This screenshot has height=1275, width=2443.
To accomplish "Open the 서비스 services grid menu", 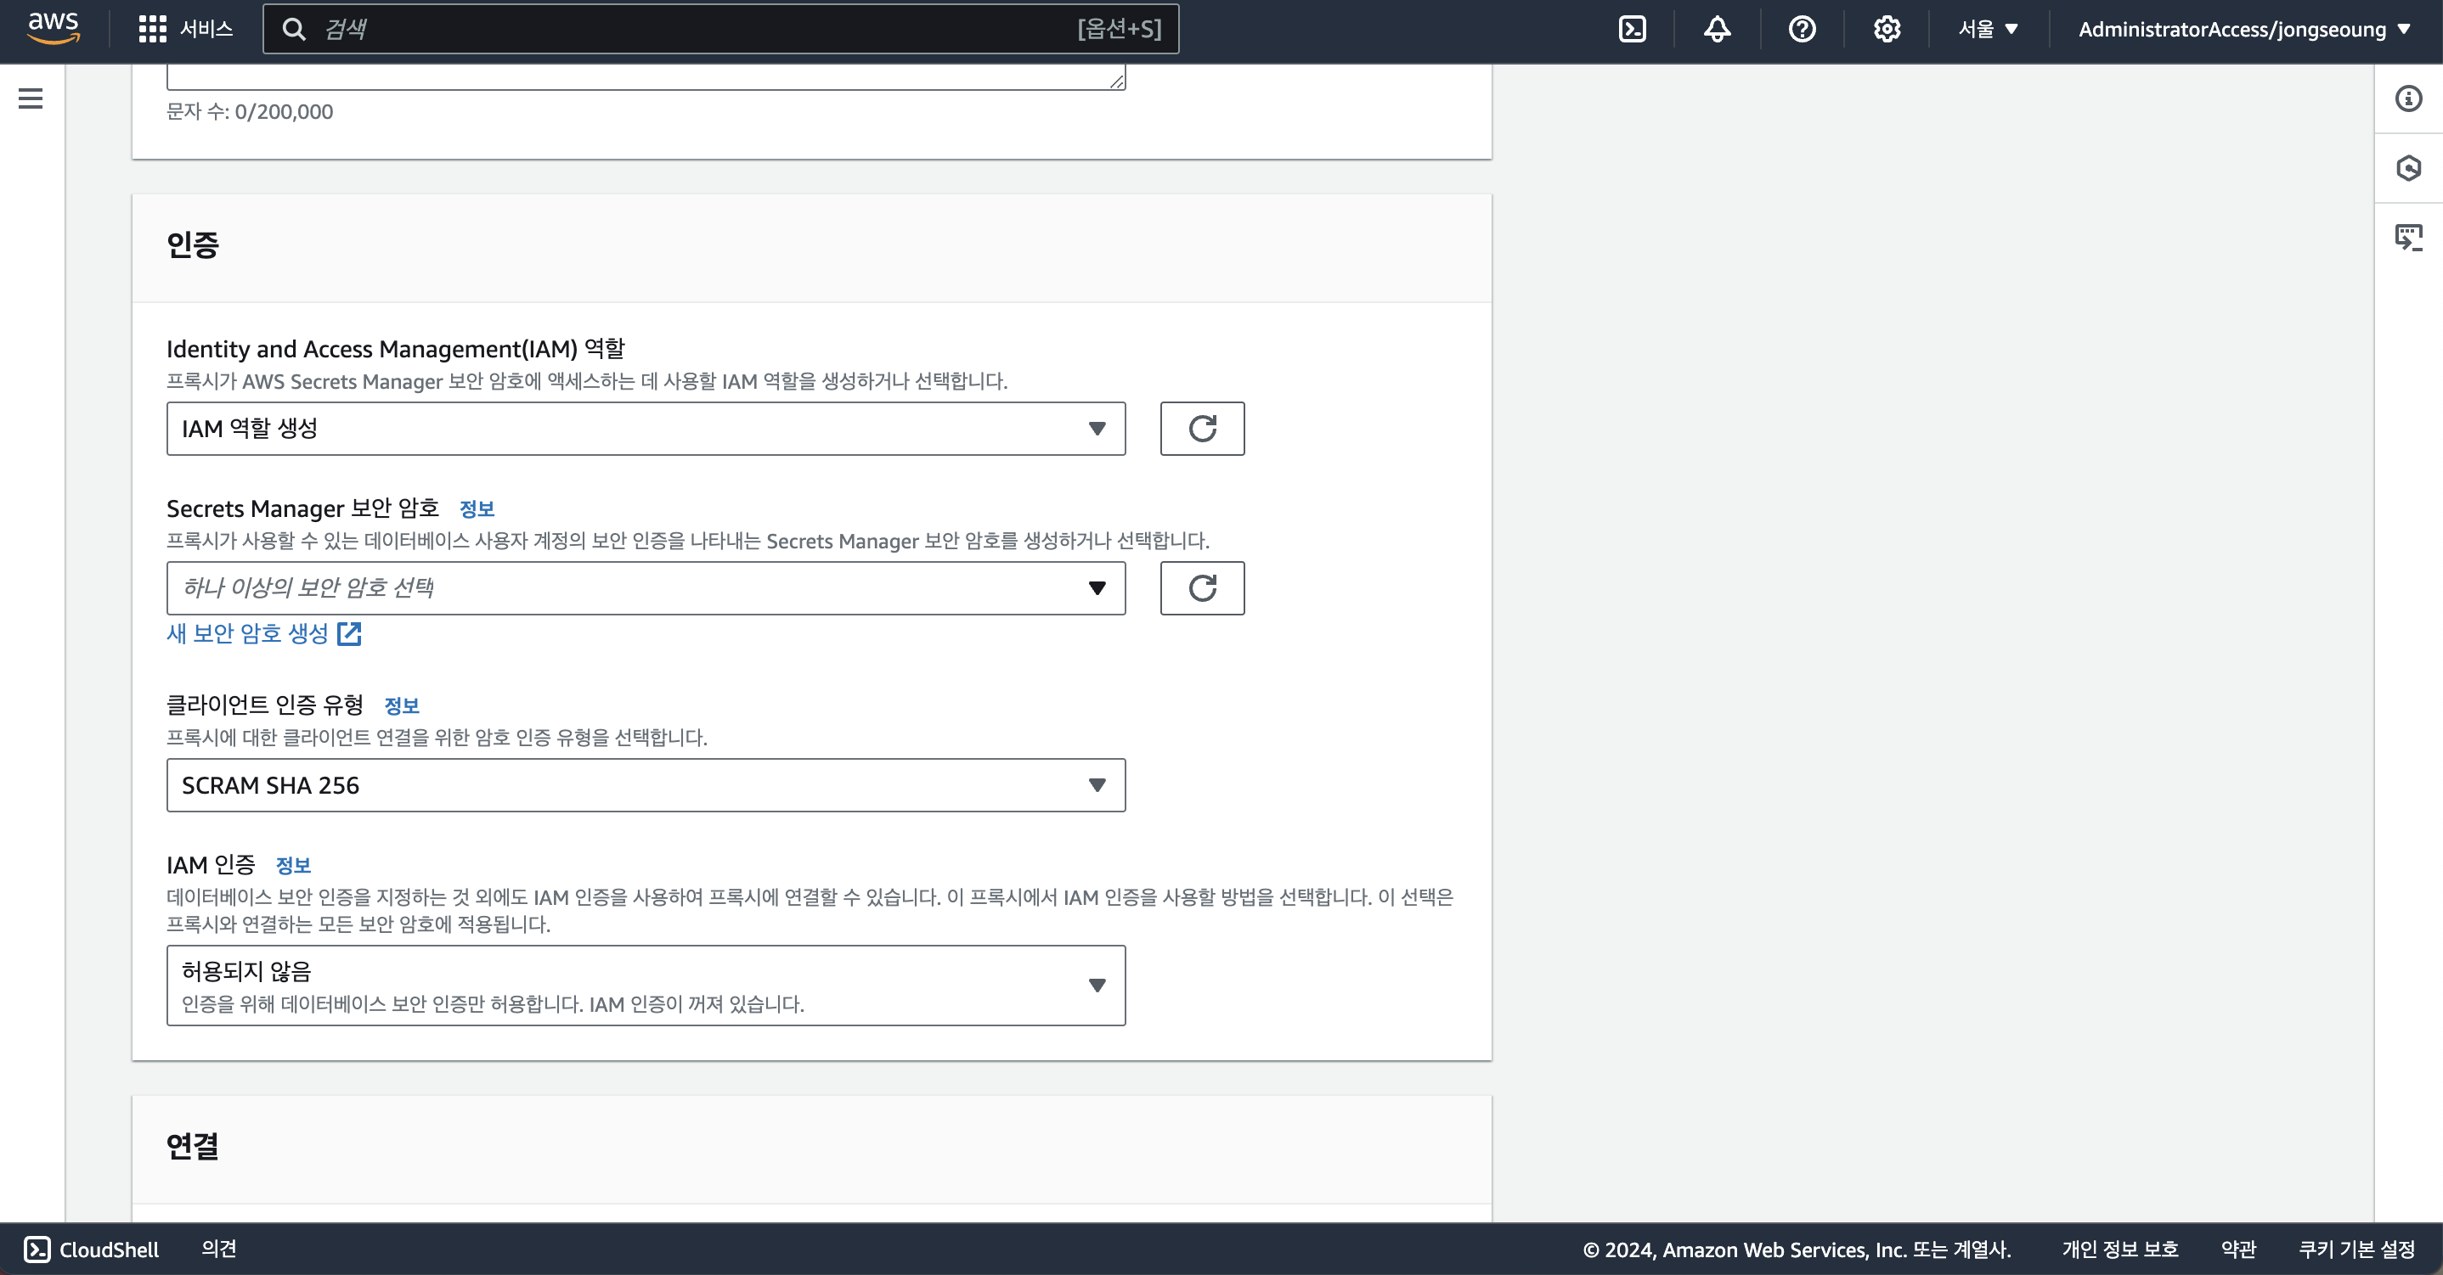I will click(x=186, y=30).
